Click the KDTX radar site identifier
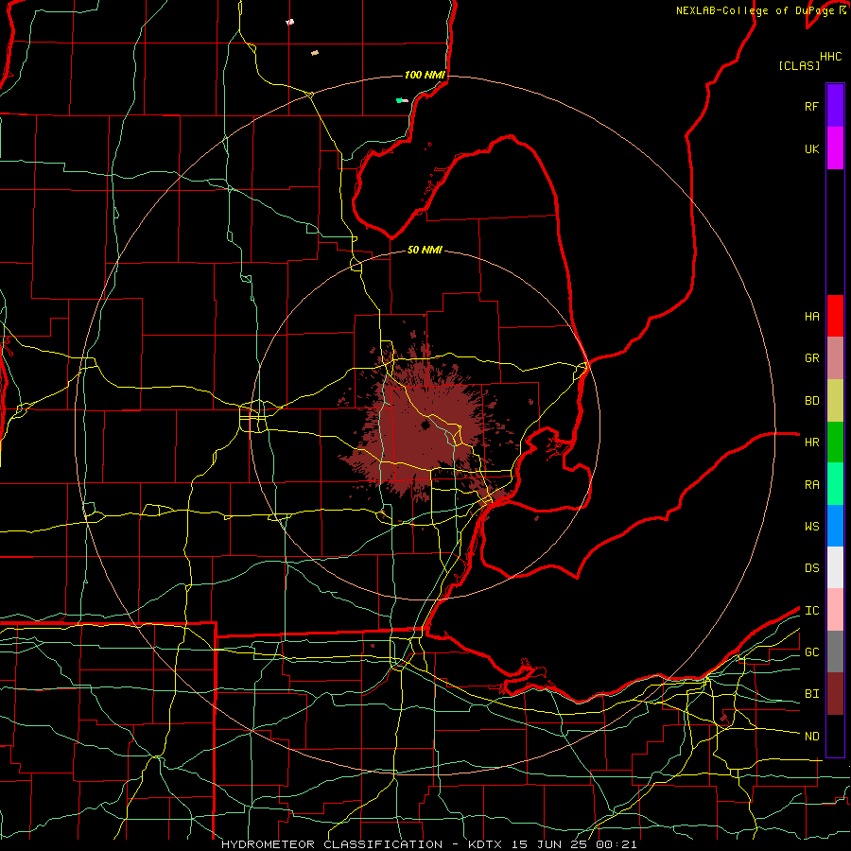The image size is (851, 851). (487, 844)
